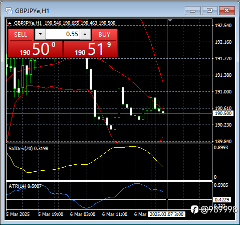Image resolution: width=240 pixels, height=225 pixels.
Task: Decrease lot volume with the down arrow
Action: 40,34
